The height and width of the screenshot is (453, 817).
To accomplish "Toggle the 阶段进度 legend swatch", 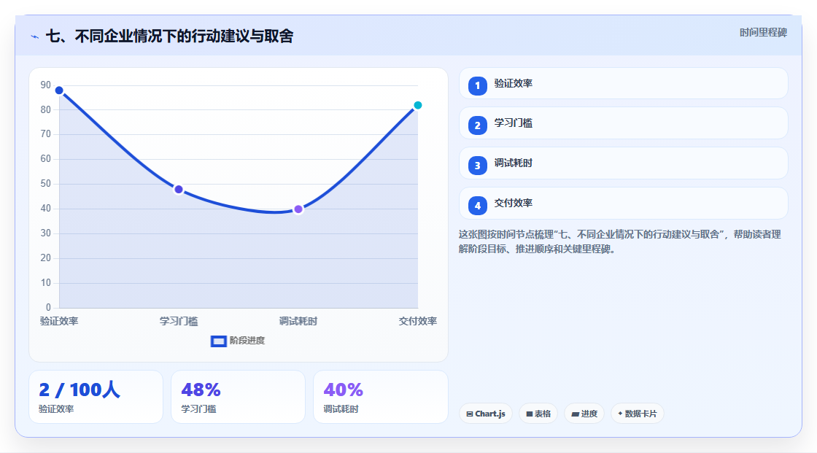I will click(x=218, y=341).
